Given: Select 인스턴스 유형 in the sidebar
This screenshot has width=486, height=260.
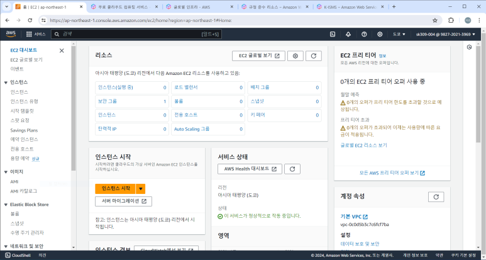Looking at the screenshot, I should (x=24, y=101).
